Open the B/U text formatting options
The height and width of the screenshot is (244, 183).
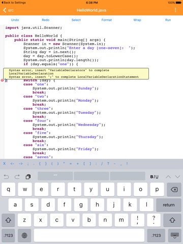click(x=154, y=177)
